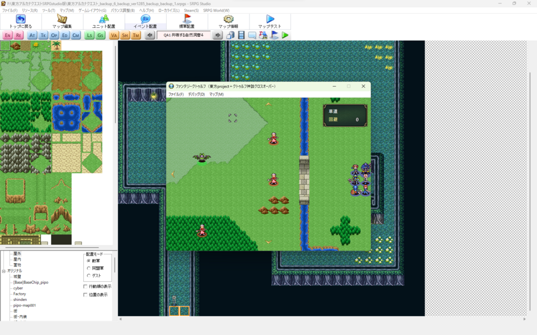Click the green play arrow toolbar icon

pyautogui.click(x=285, y=35)
